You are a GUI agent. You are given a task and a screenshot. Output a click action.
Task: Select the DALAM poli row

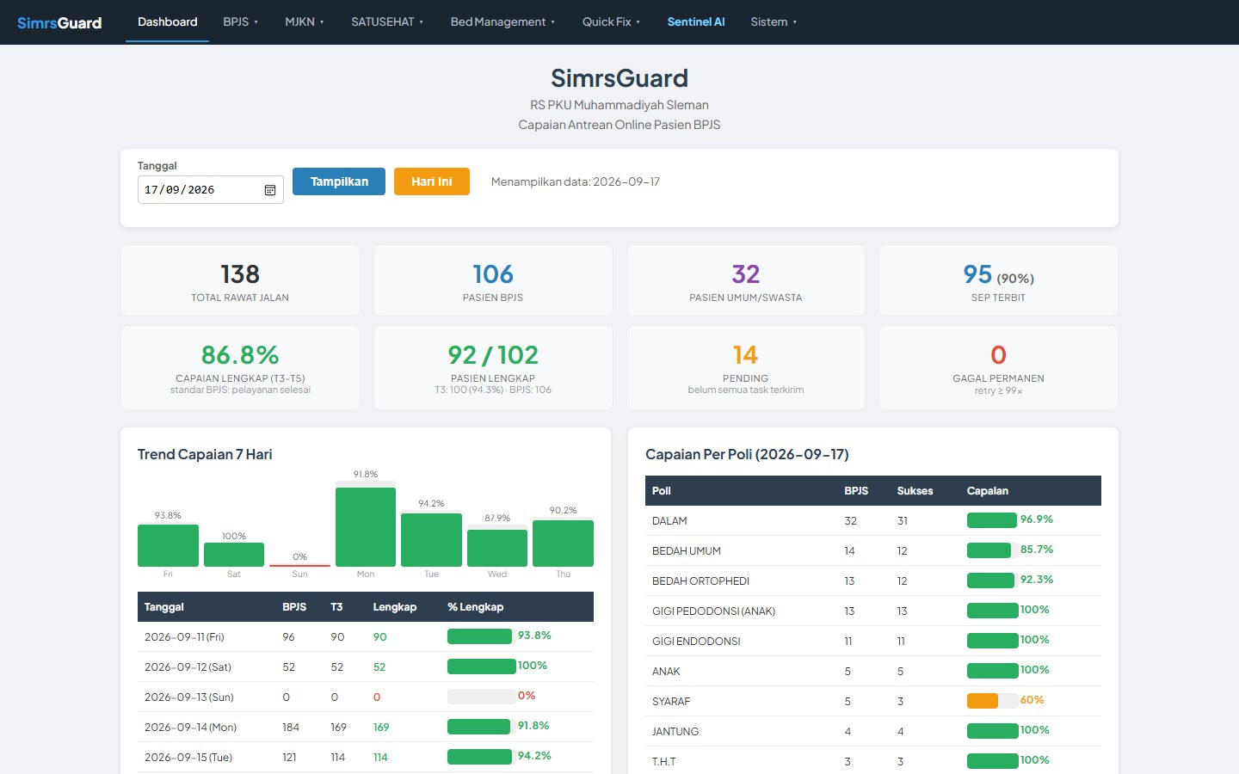(x=873, y=520)
